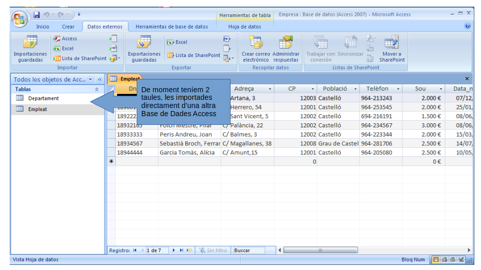Customize the quick access toolbar dropdown

pyautogui.click(x=79, y=14)
